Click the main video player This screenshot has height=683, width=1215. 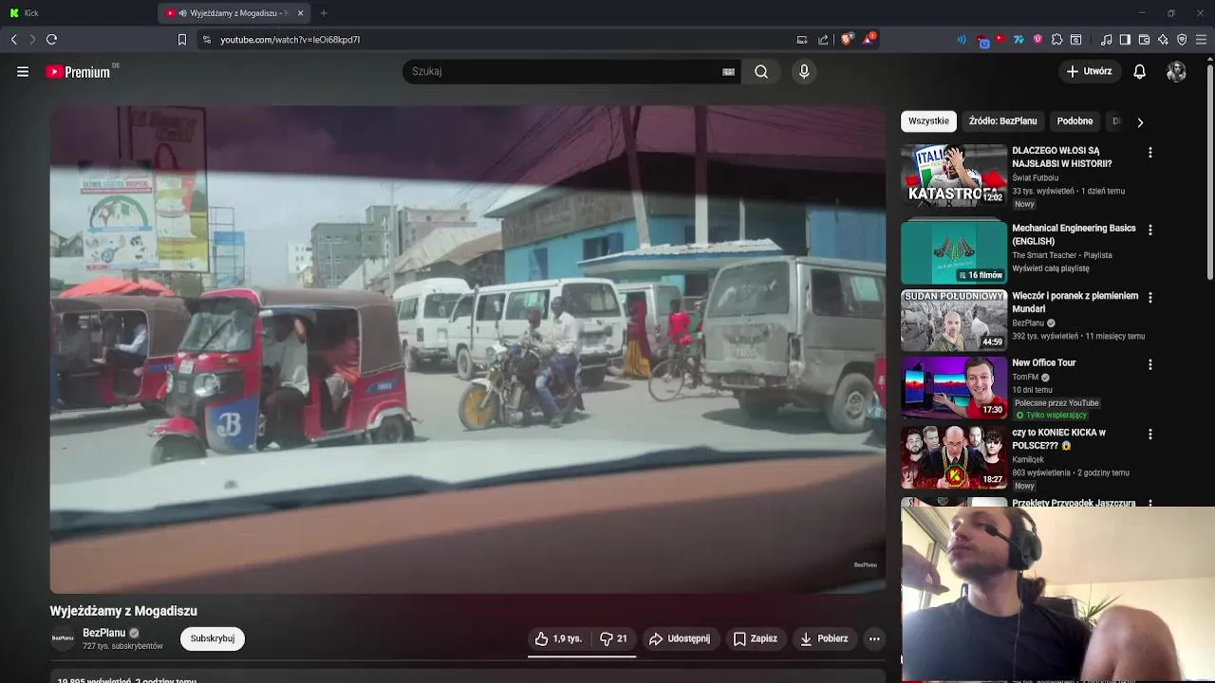(468, 349)
